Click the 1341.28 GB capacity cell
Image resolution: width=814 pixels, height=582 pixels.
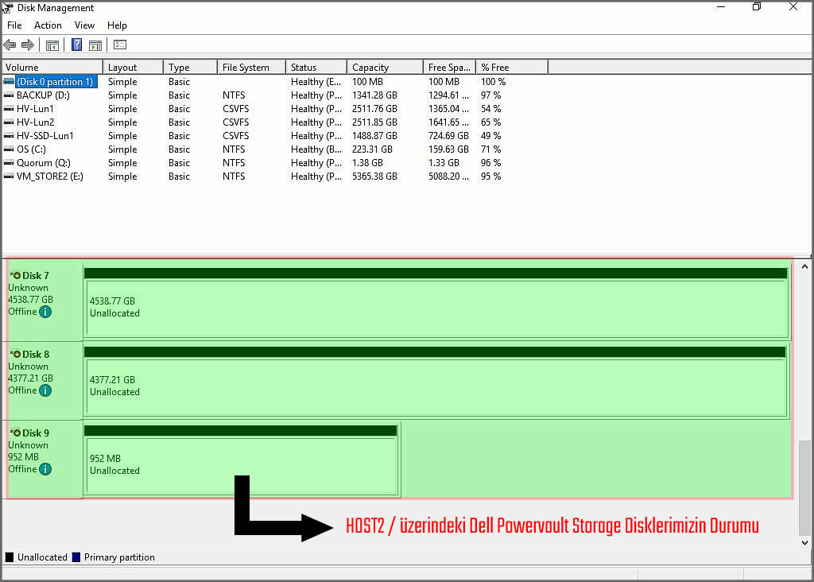pos(375,95)
